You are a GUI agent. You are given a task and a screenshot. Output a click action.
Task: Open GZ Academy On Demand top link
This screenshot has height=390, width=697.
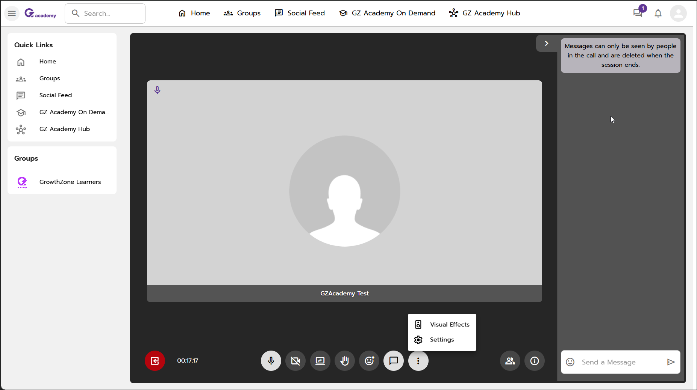[x=387, y=13]
